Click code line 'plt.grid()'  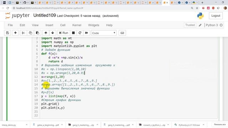click(50, 104)
